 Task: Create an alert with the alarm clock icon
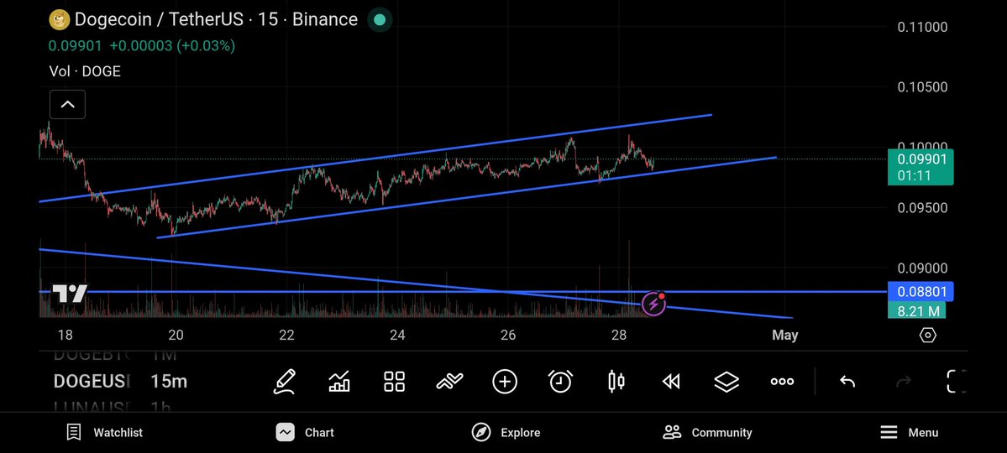click(561, 381)
